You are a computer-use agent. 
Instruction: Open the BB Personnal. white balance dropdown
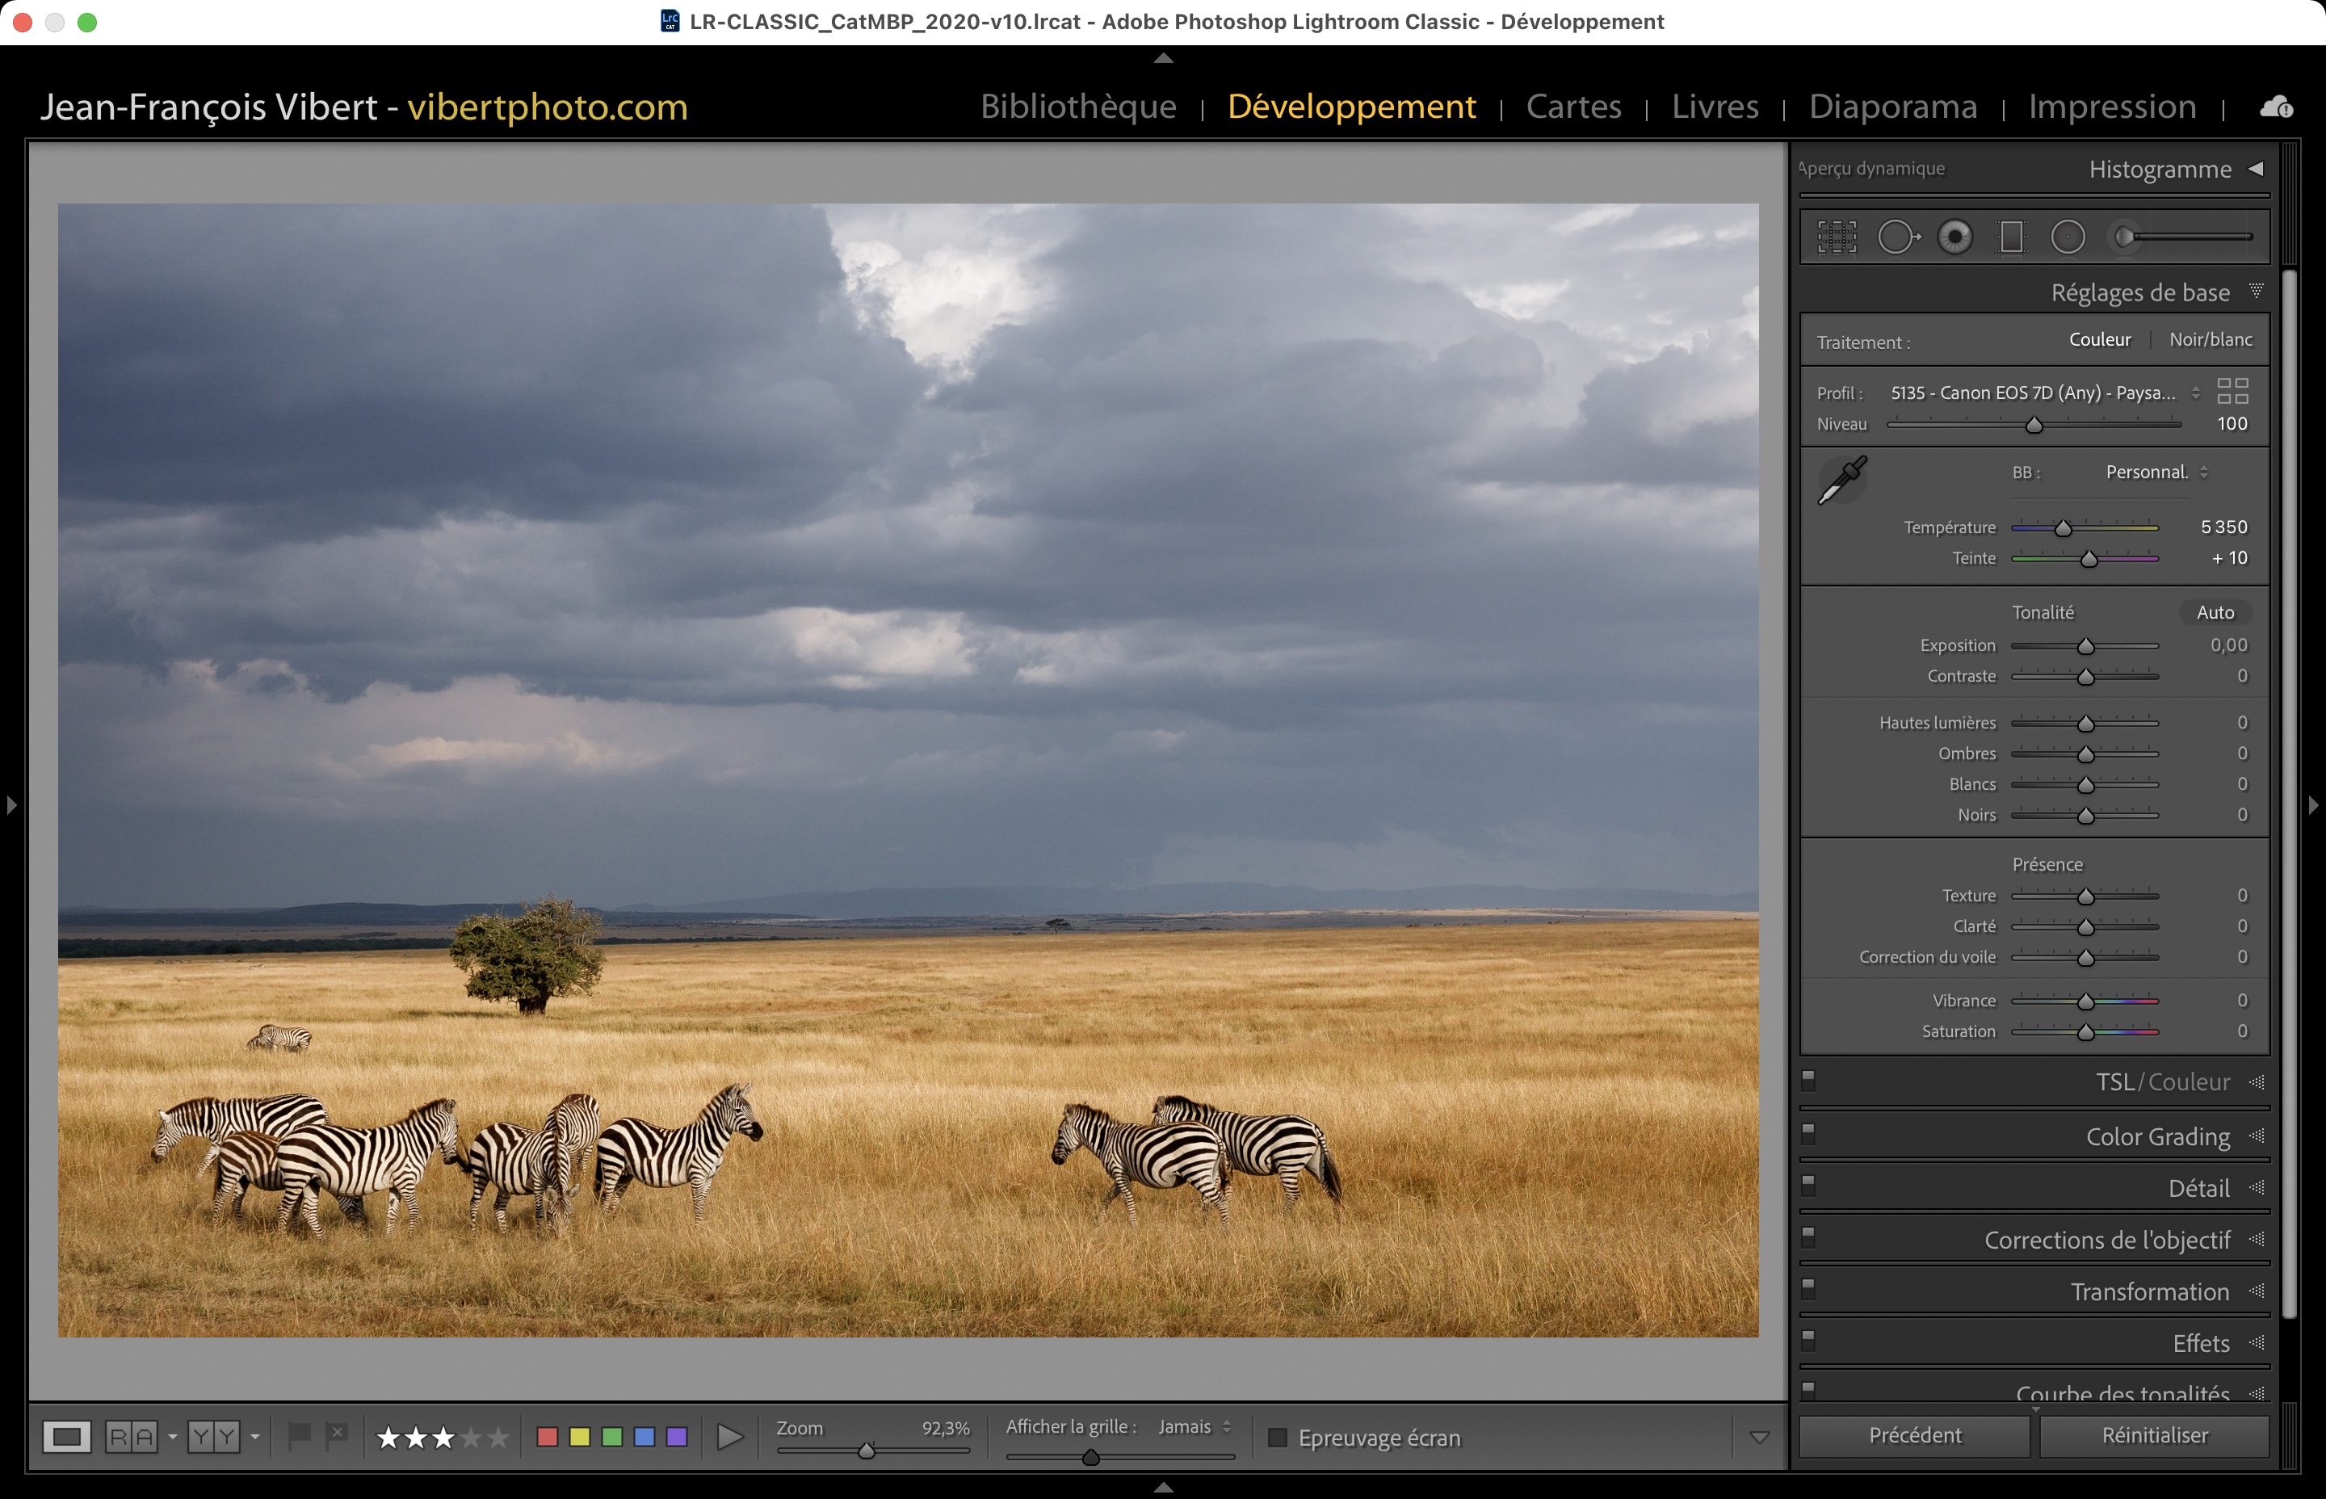(x=2156, y=472)
